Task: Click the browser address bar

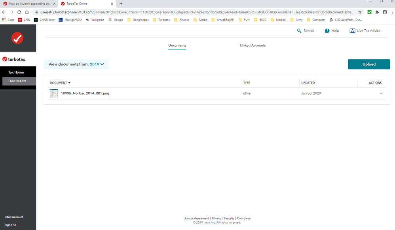Action: coord(196,12)
